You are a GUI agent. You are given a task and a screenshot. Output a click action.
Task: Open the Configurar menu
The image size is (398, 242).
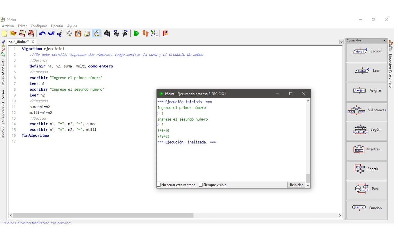click(x=38, y=26)
